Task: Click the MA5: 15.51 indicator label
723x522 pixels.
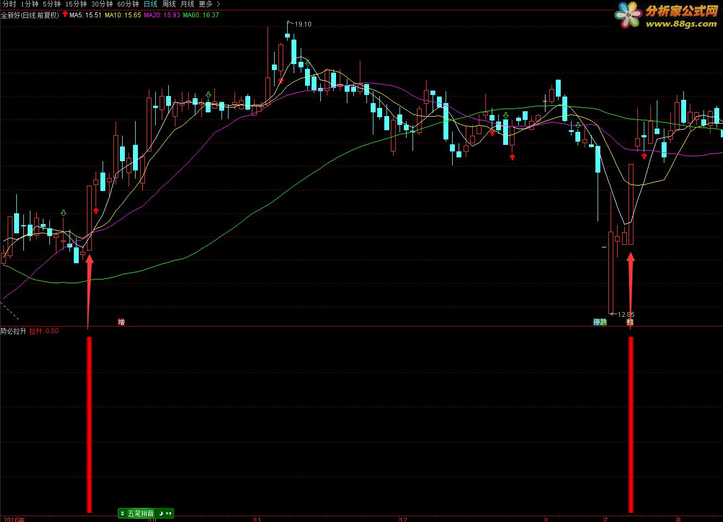Action: [86, 15]
